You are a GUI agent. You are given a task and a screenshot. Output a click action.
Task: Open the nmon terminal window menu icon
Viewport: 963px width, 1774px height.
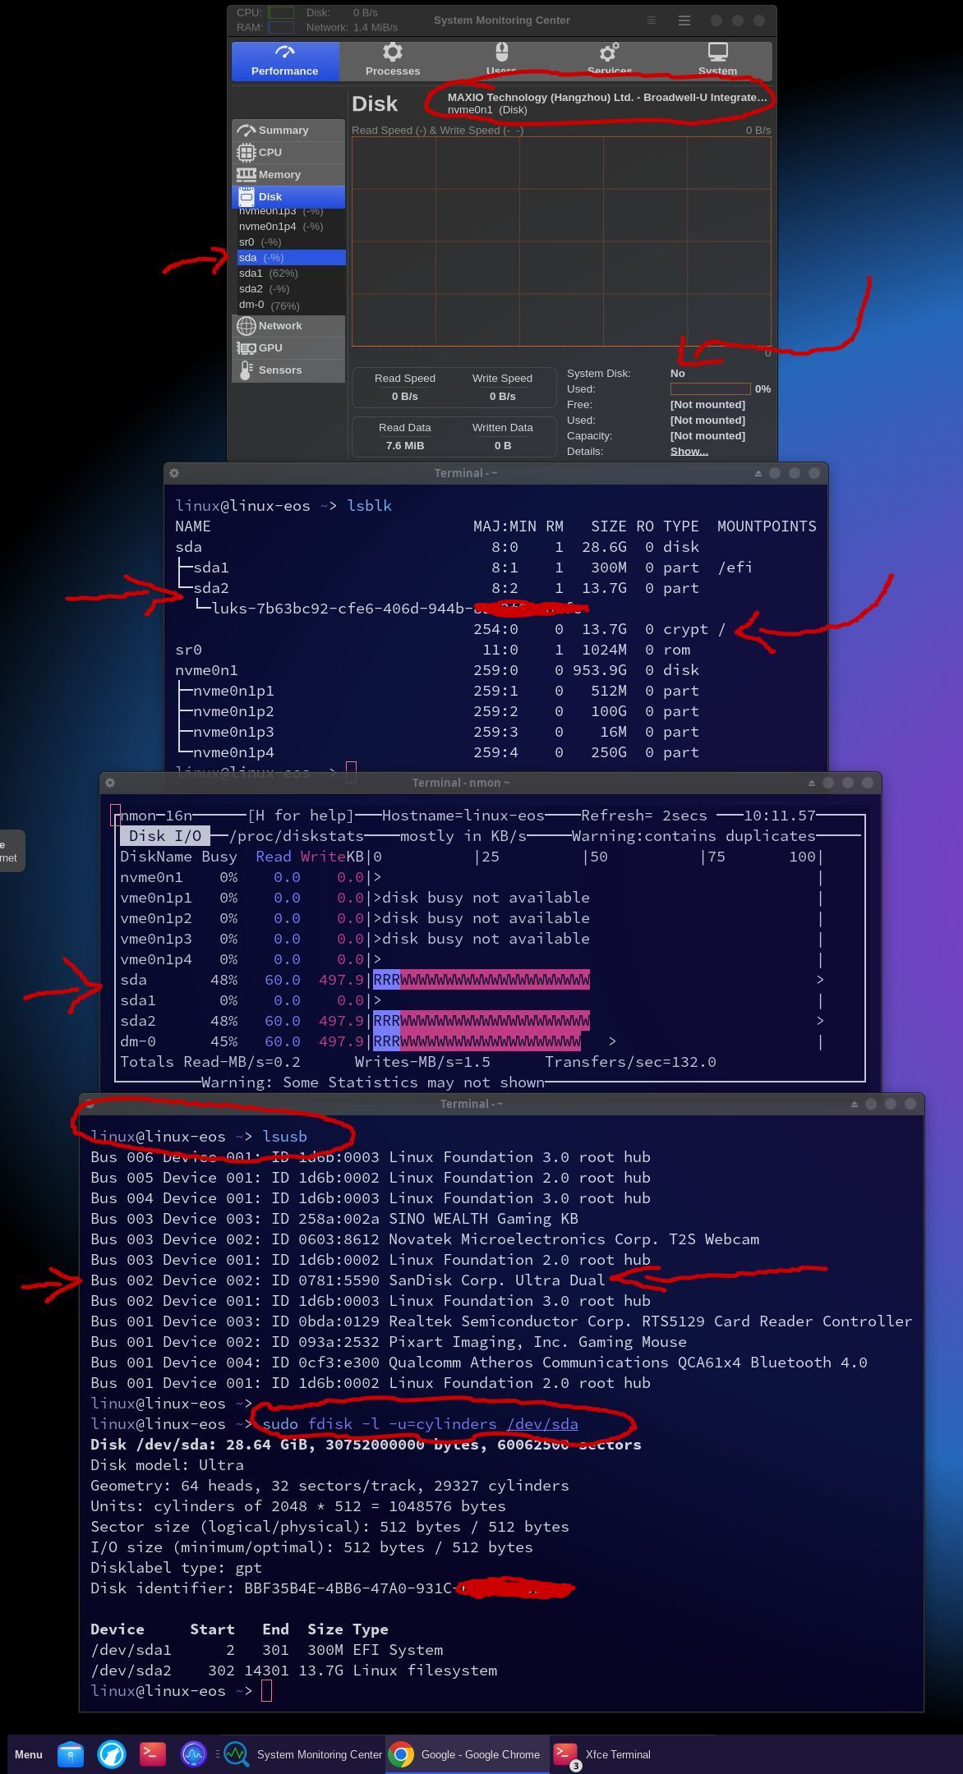click(x=110, y=783)
